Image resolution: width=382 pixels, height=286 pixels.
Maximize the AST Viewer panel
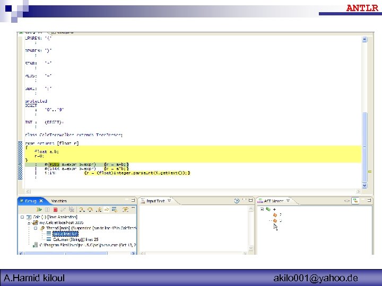369,200
